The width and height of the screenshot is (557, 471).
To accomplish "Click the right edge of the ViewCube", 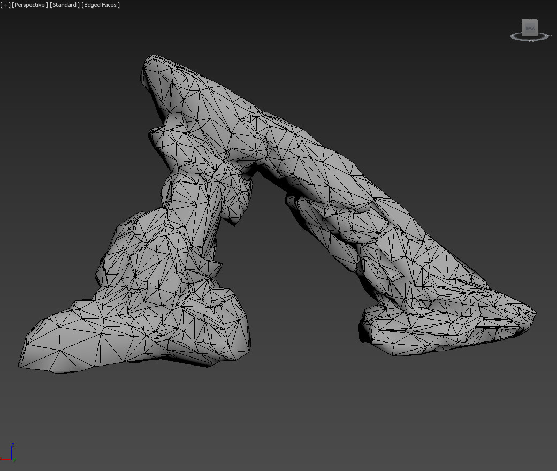I will pyautogui.click(x=538, y=28).
